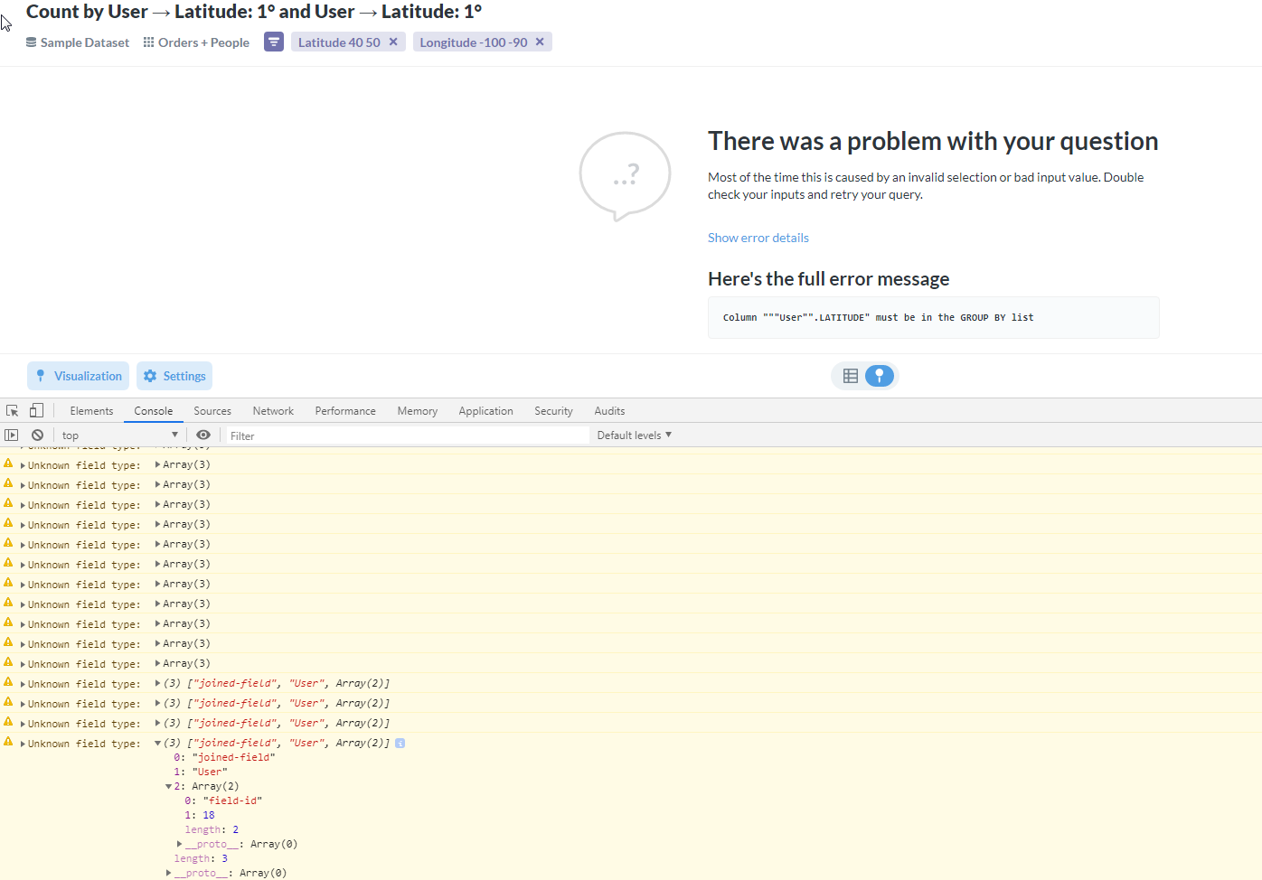This screenshot has width=1262, height=880.
Task: Toggle the device toolbar icon in DevTools
Action: pos(36,409)
